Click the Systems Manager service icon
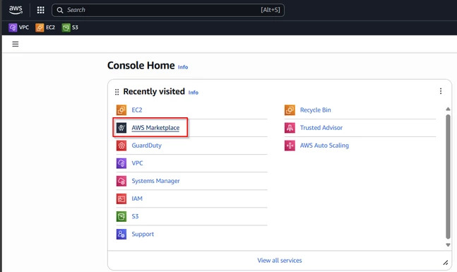457x272 pixels. pyautogui.click(x=121, y=181)
